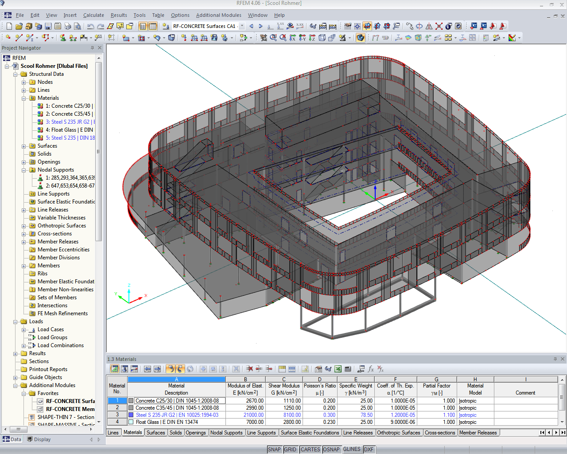Disable GRID in the status bar
This screenshot has height=454, width=567.
coord(291,449)
